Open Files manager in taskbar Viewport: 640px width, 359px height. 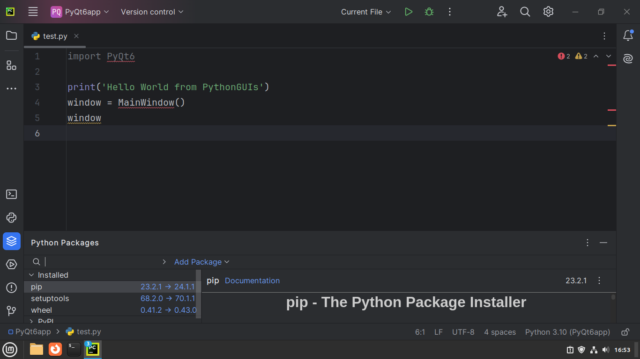point(36,349)
